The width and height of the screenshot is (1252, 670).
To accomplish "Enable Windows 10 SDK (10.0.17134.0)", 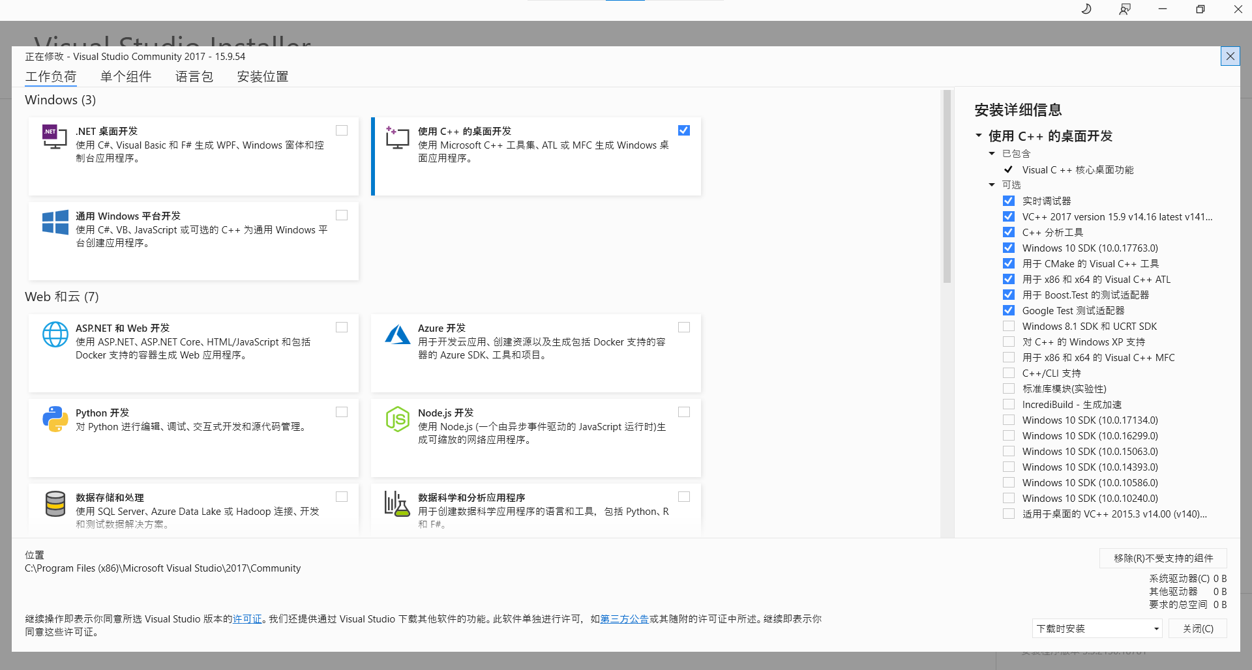I will (x=1009, y=420).
